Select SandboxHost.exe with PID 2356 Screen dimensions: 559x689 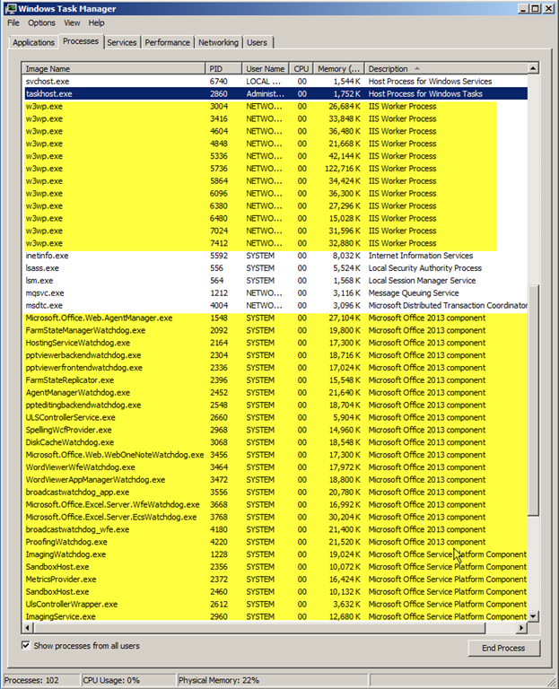[275, 567]
